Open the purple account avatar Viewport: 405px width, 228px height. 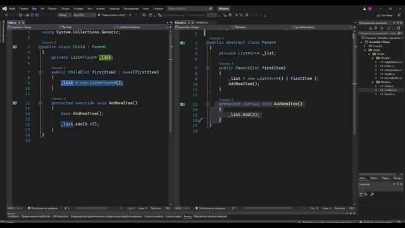coord(370,8)
